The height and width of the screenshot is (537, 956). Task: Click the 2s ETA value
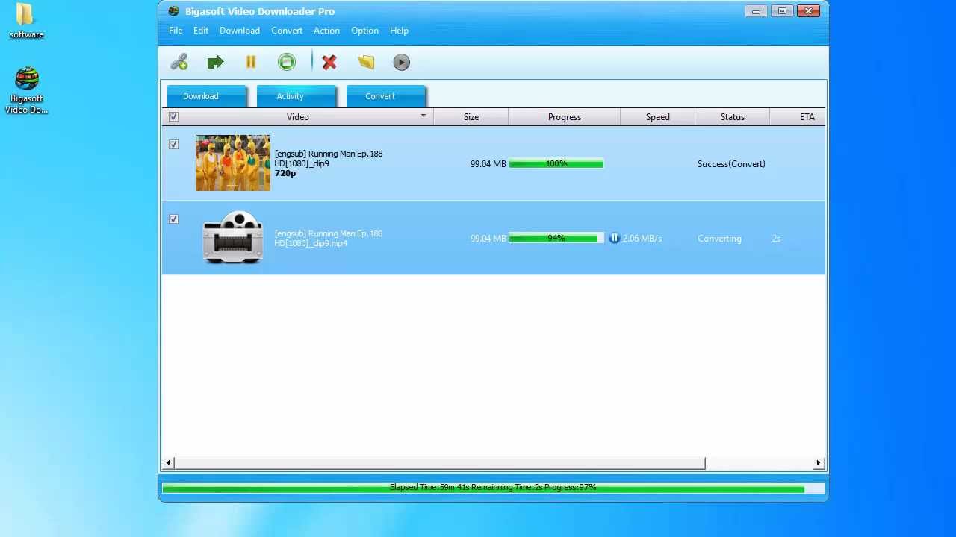tap(776, 239)
